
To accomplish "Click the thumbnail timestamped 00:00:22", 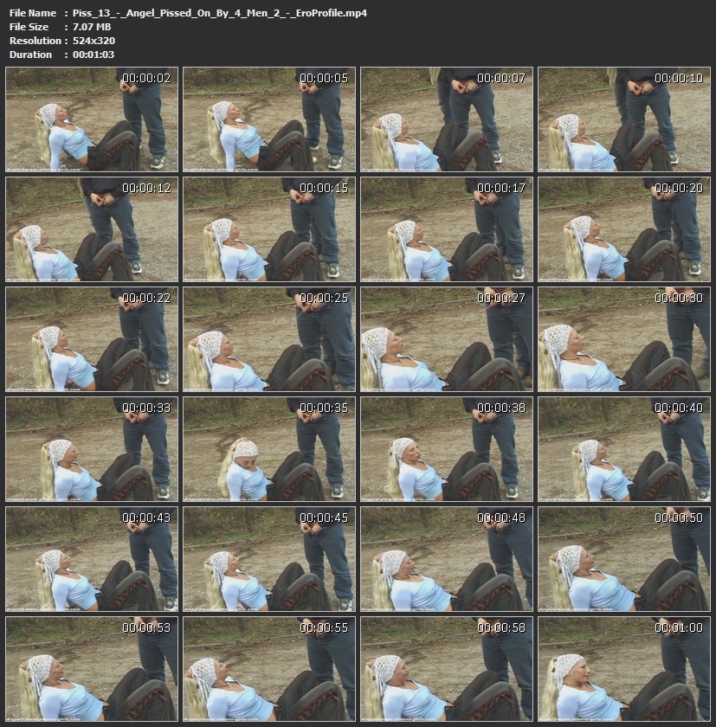I will pyautogui.click(x=92, y=339).
